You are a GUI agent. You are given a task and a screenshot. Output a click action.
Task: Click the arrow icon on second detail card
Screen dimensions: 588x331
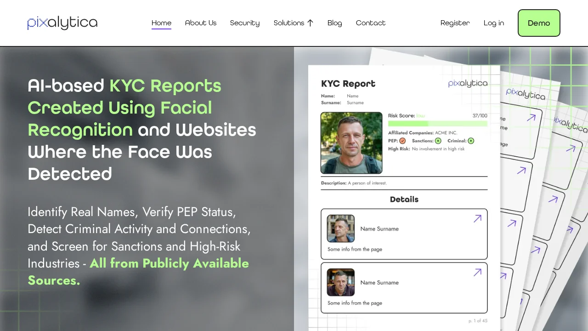[x=477, y=273]
